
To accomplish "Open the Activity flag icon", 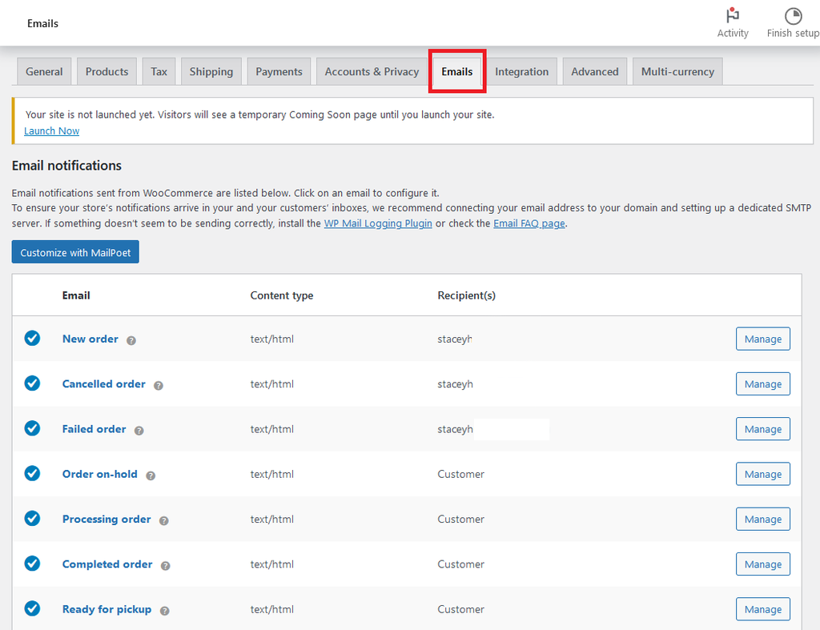I will [732, 17].
